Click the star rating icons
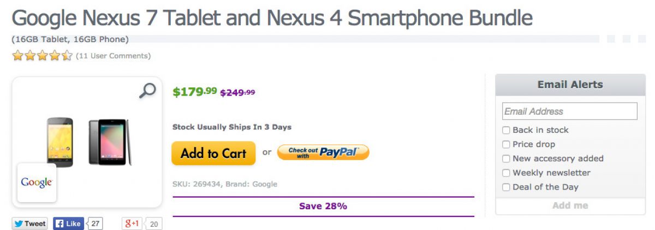Screen dimensions: 655x230 [42, 56]
